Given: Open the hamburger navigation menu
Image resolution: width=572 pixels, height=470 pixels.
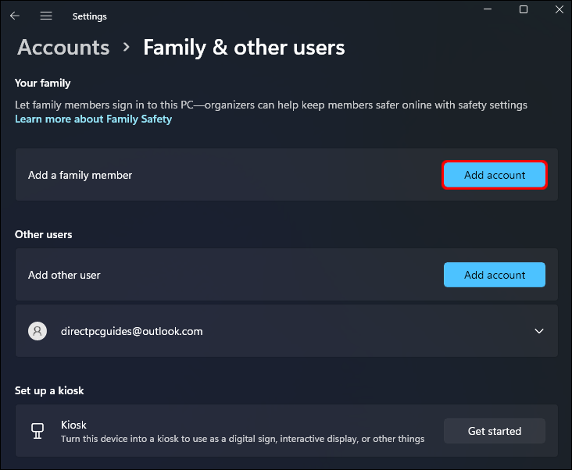Looking at the screenshot, I should coord(46,16).
